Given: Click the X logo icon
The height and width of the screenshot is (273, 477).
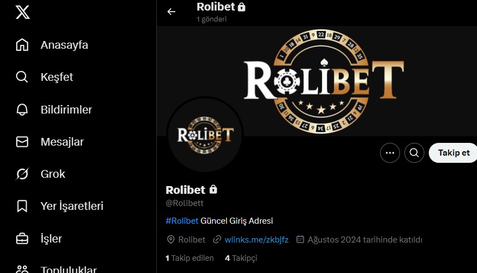Looking at the screenshot, I should pos(23,12).
